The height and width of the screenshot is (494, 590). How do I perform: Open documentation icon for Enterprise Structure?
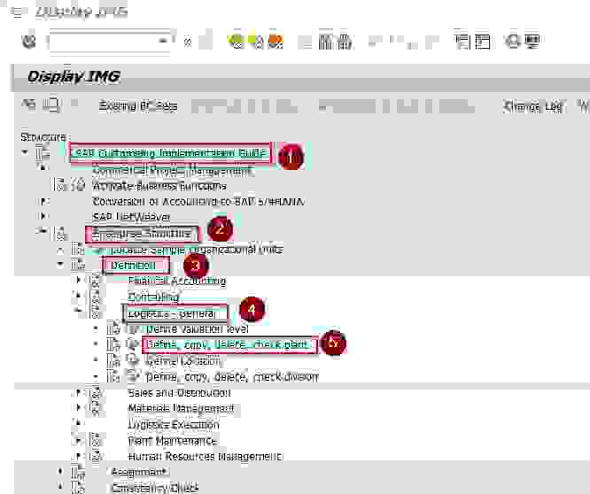click(60, 234)
